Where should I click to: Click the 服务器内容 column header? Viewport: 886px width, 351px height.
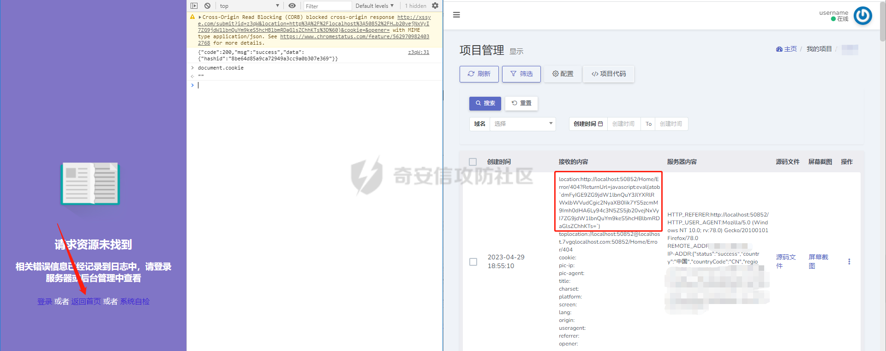pos(682,162)
